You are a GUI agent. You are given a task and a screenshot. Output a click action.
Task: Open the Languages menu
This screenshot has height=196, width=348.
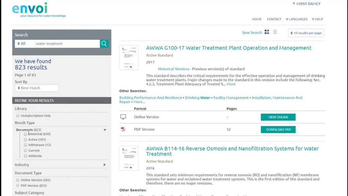click(x=297, y=19)
